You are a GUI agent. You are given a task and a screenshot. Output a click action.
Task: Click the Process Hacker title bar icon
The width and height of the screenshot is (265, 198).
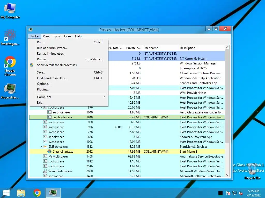[31, 30]
